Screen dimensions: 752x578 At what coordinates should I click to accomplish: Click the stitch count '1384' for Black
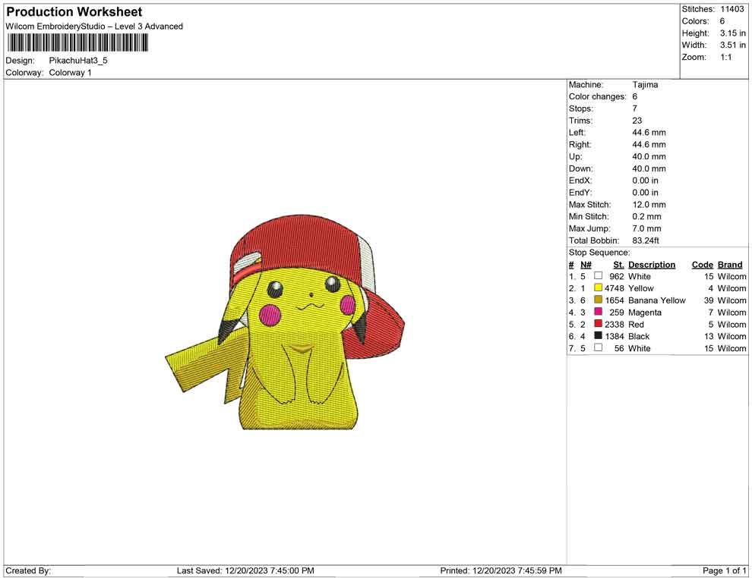click(x=615, y=336)
